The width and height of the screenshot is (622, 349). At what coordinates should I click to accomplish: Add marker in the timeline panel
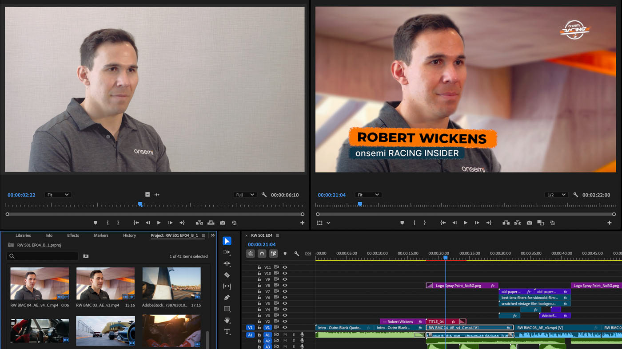click(285, 254)
